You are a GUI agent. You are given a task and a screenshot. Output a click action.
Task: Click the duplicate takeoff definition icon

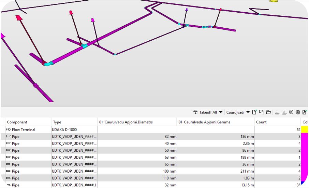pyautogui.click(x=261, y=112)
